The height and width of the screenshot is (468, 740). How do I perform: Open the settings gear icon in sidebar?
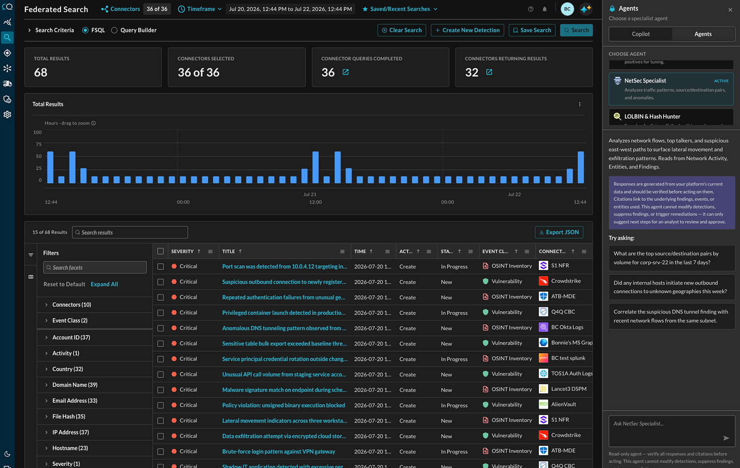pos(7,115)
